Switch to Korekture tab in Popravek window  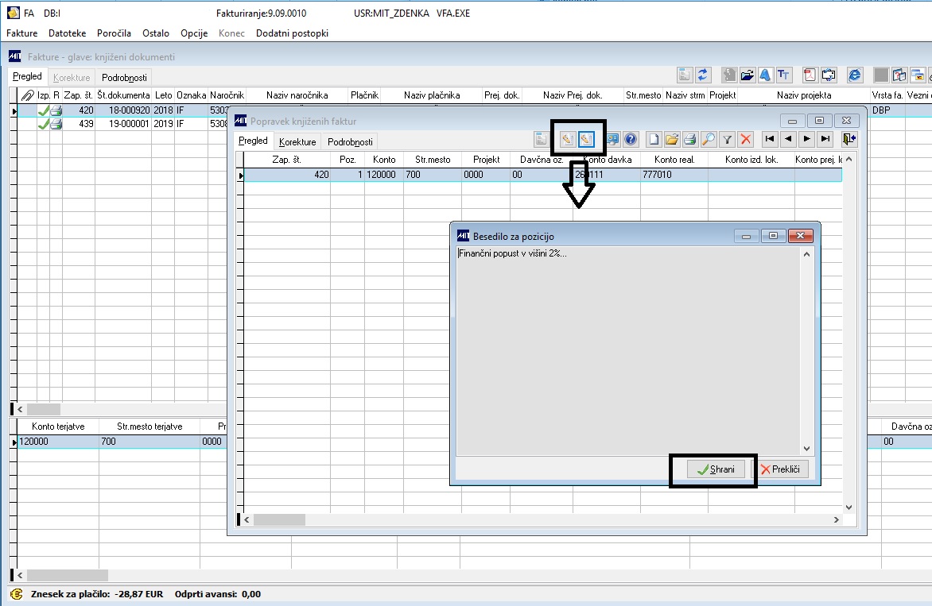[297, 142]
